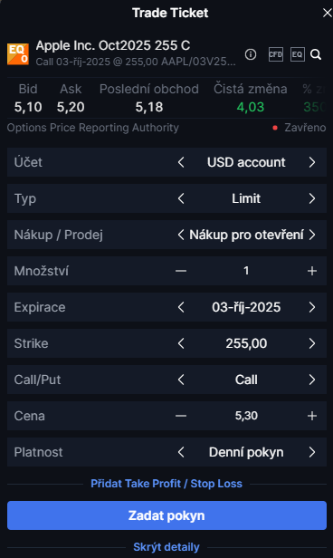The width and height of the screenshot is (333, 558).
Task: Raise the Cena price with plus
Action: (x=312, y=416)
